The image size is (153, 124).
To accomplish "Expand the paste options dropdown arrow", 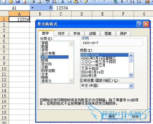I will pyautogui.click(x=81, y=2).
